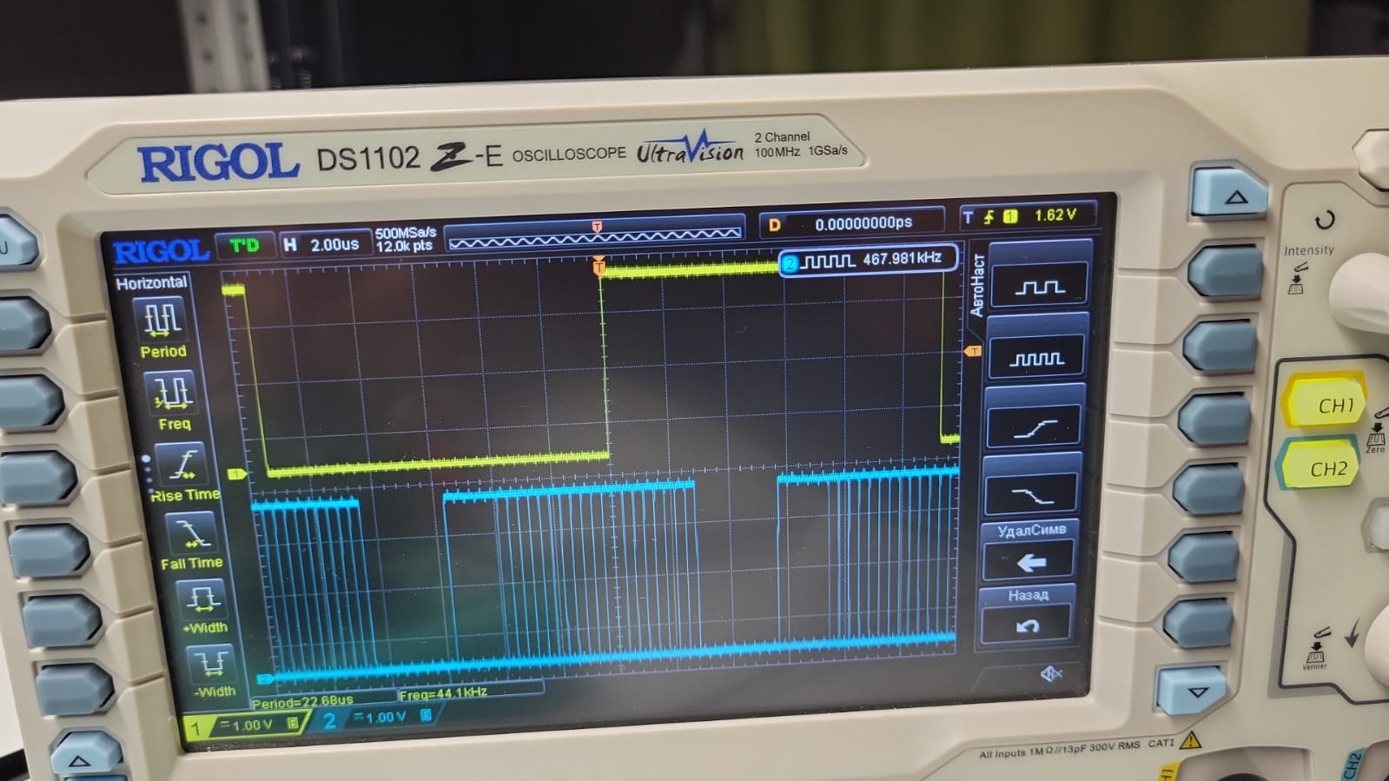Image resolution: width=1389 pixels, height=781 pixels.
Task: Select the falling edge auto option
Action: pyautogui.click(x=1031, y=495)
